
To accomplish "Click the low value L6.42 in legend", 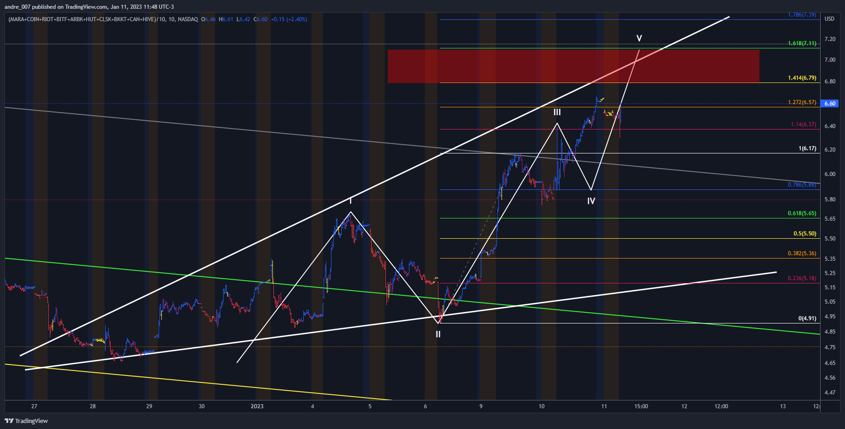I will 243,19.
